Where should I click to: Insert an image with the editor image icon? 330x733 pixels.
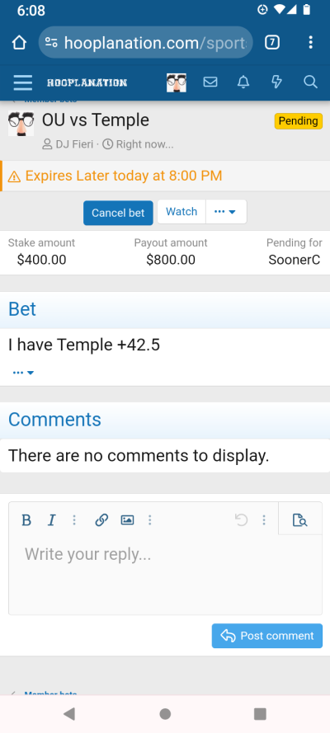pos(127,519)
